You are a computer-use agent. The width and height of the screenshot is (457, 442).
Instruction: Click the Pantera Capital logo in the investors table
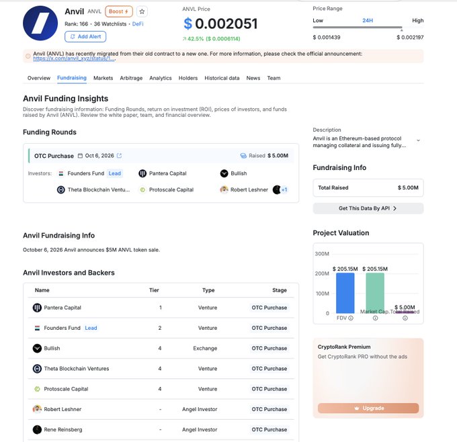pos(37,308)
